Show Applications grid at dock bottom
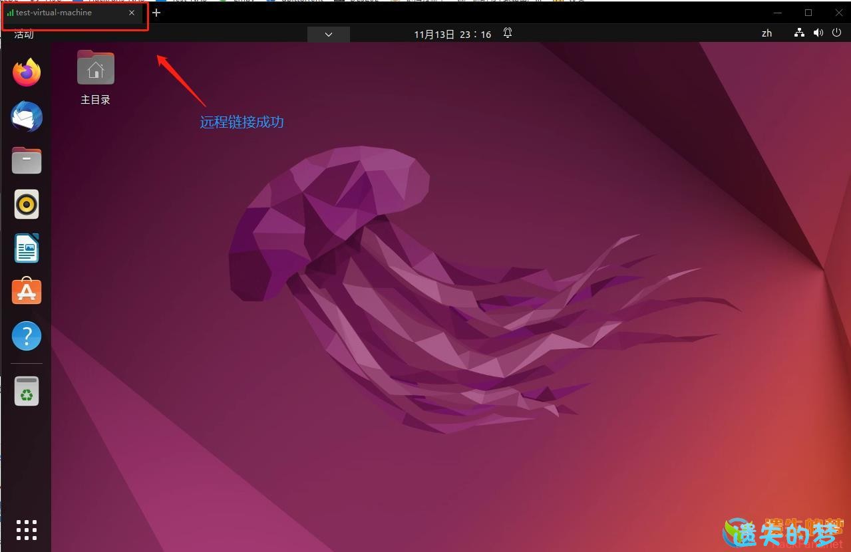 pyautogui.click(x=27, y=530)
